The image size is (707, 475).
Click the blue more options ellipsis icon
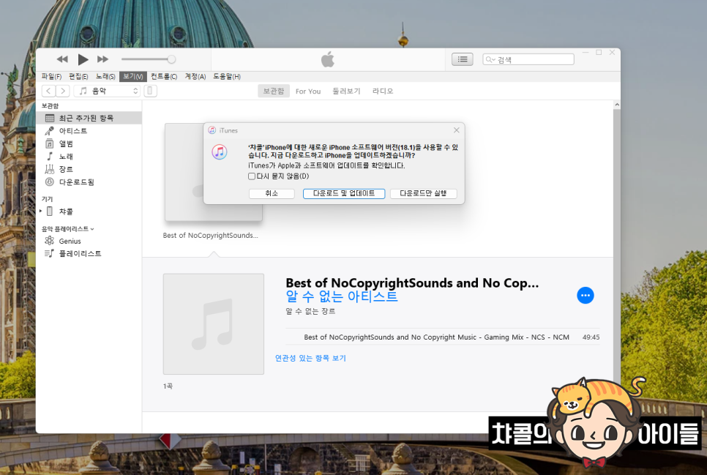(585, 295)
